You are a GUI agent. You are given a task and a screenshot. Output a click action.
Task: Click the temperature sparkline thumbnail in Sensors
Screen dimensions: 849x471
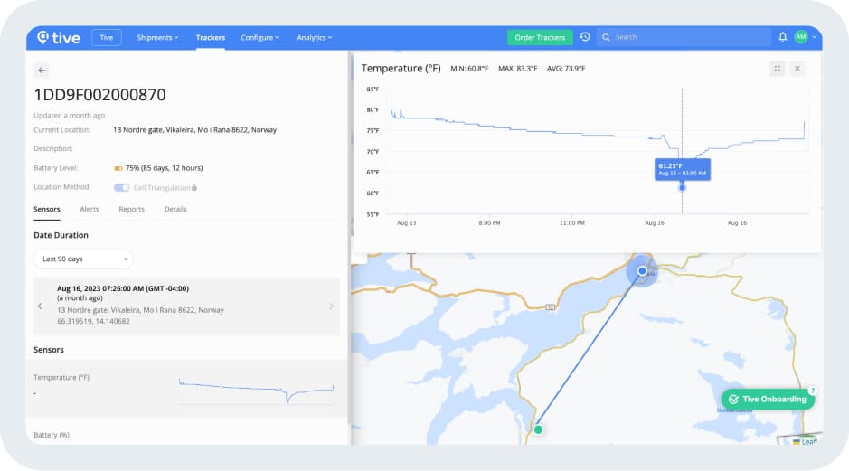click(x=256, y=390)
